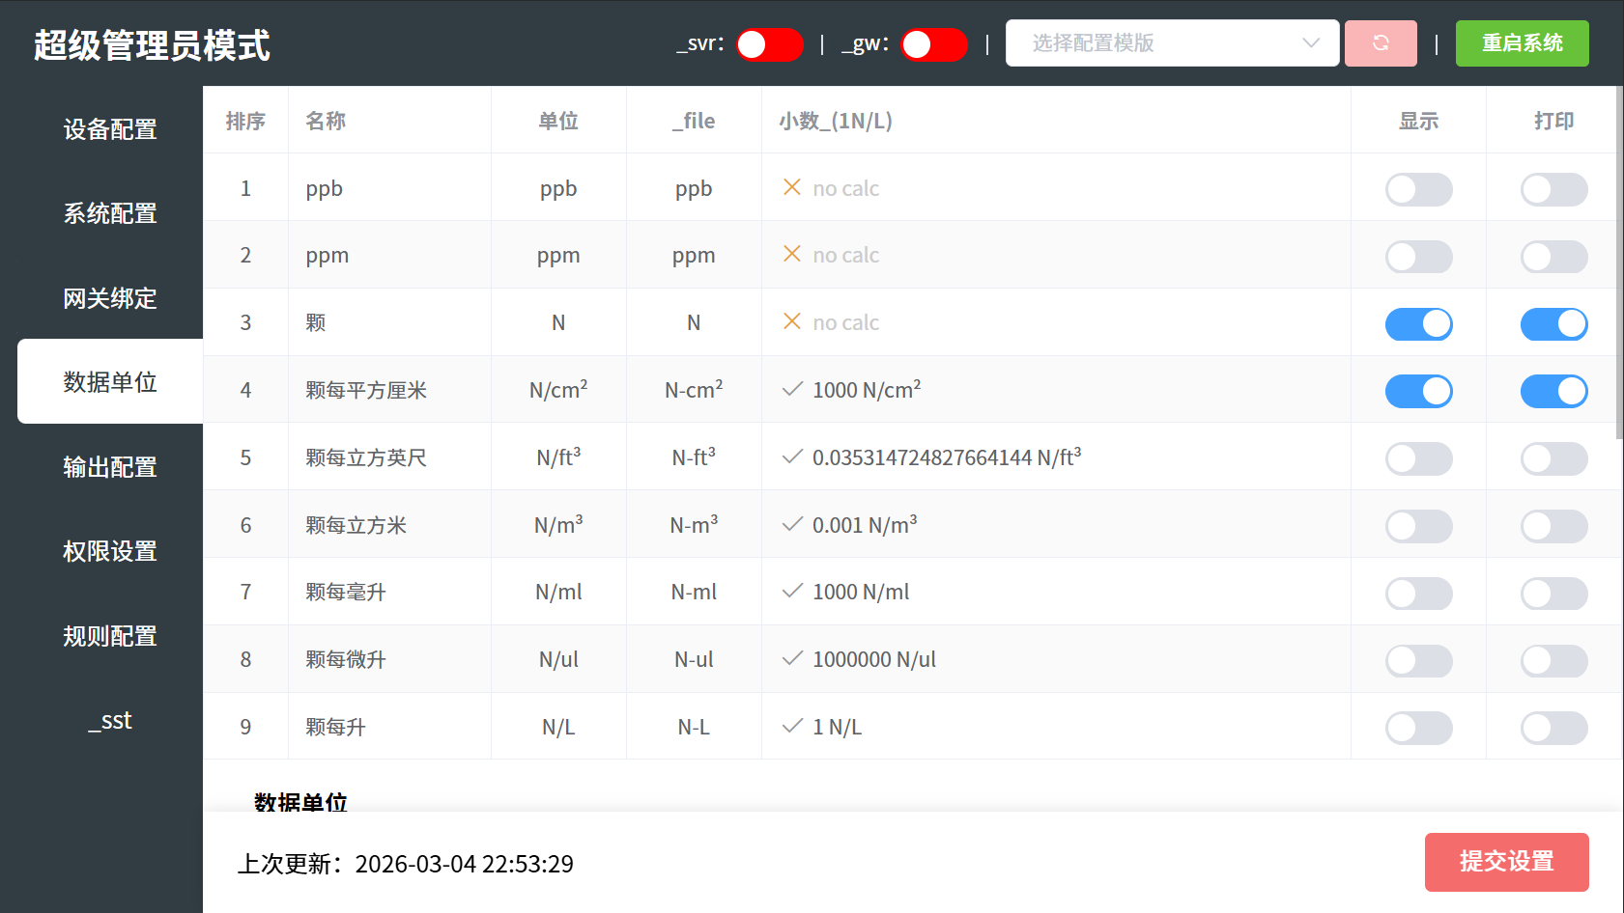Click the X icon in ppb row
1624x913 pixels.
tap(792, 187)
